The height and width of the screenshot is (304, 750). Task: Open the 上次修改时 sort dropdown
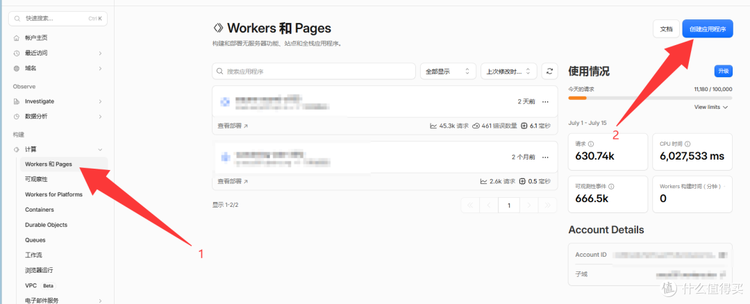pyautogui.click(x=508, y=71)
